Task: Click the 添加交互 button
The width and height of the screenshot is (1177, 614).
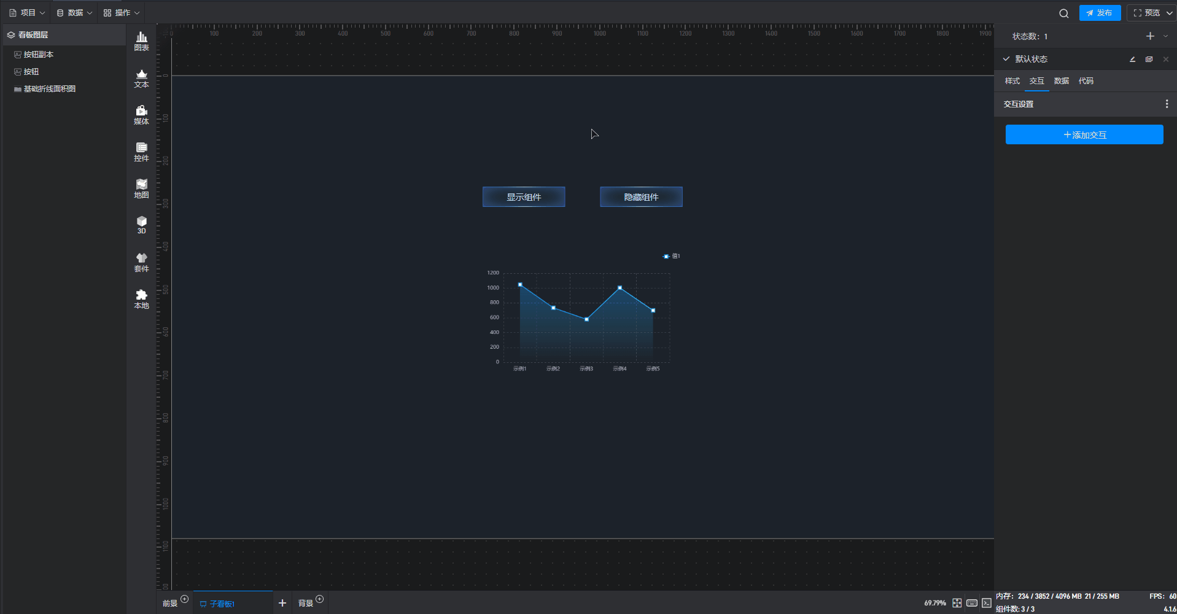Action: (x=1084, y=134)
